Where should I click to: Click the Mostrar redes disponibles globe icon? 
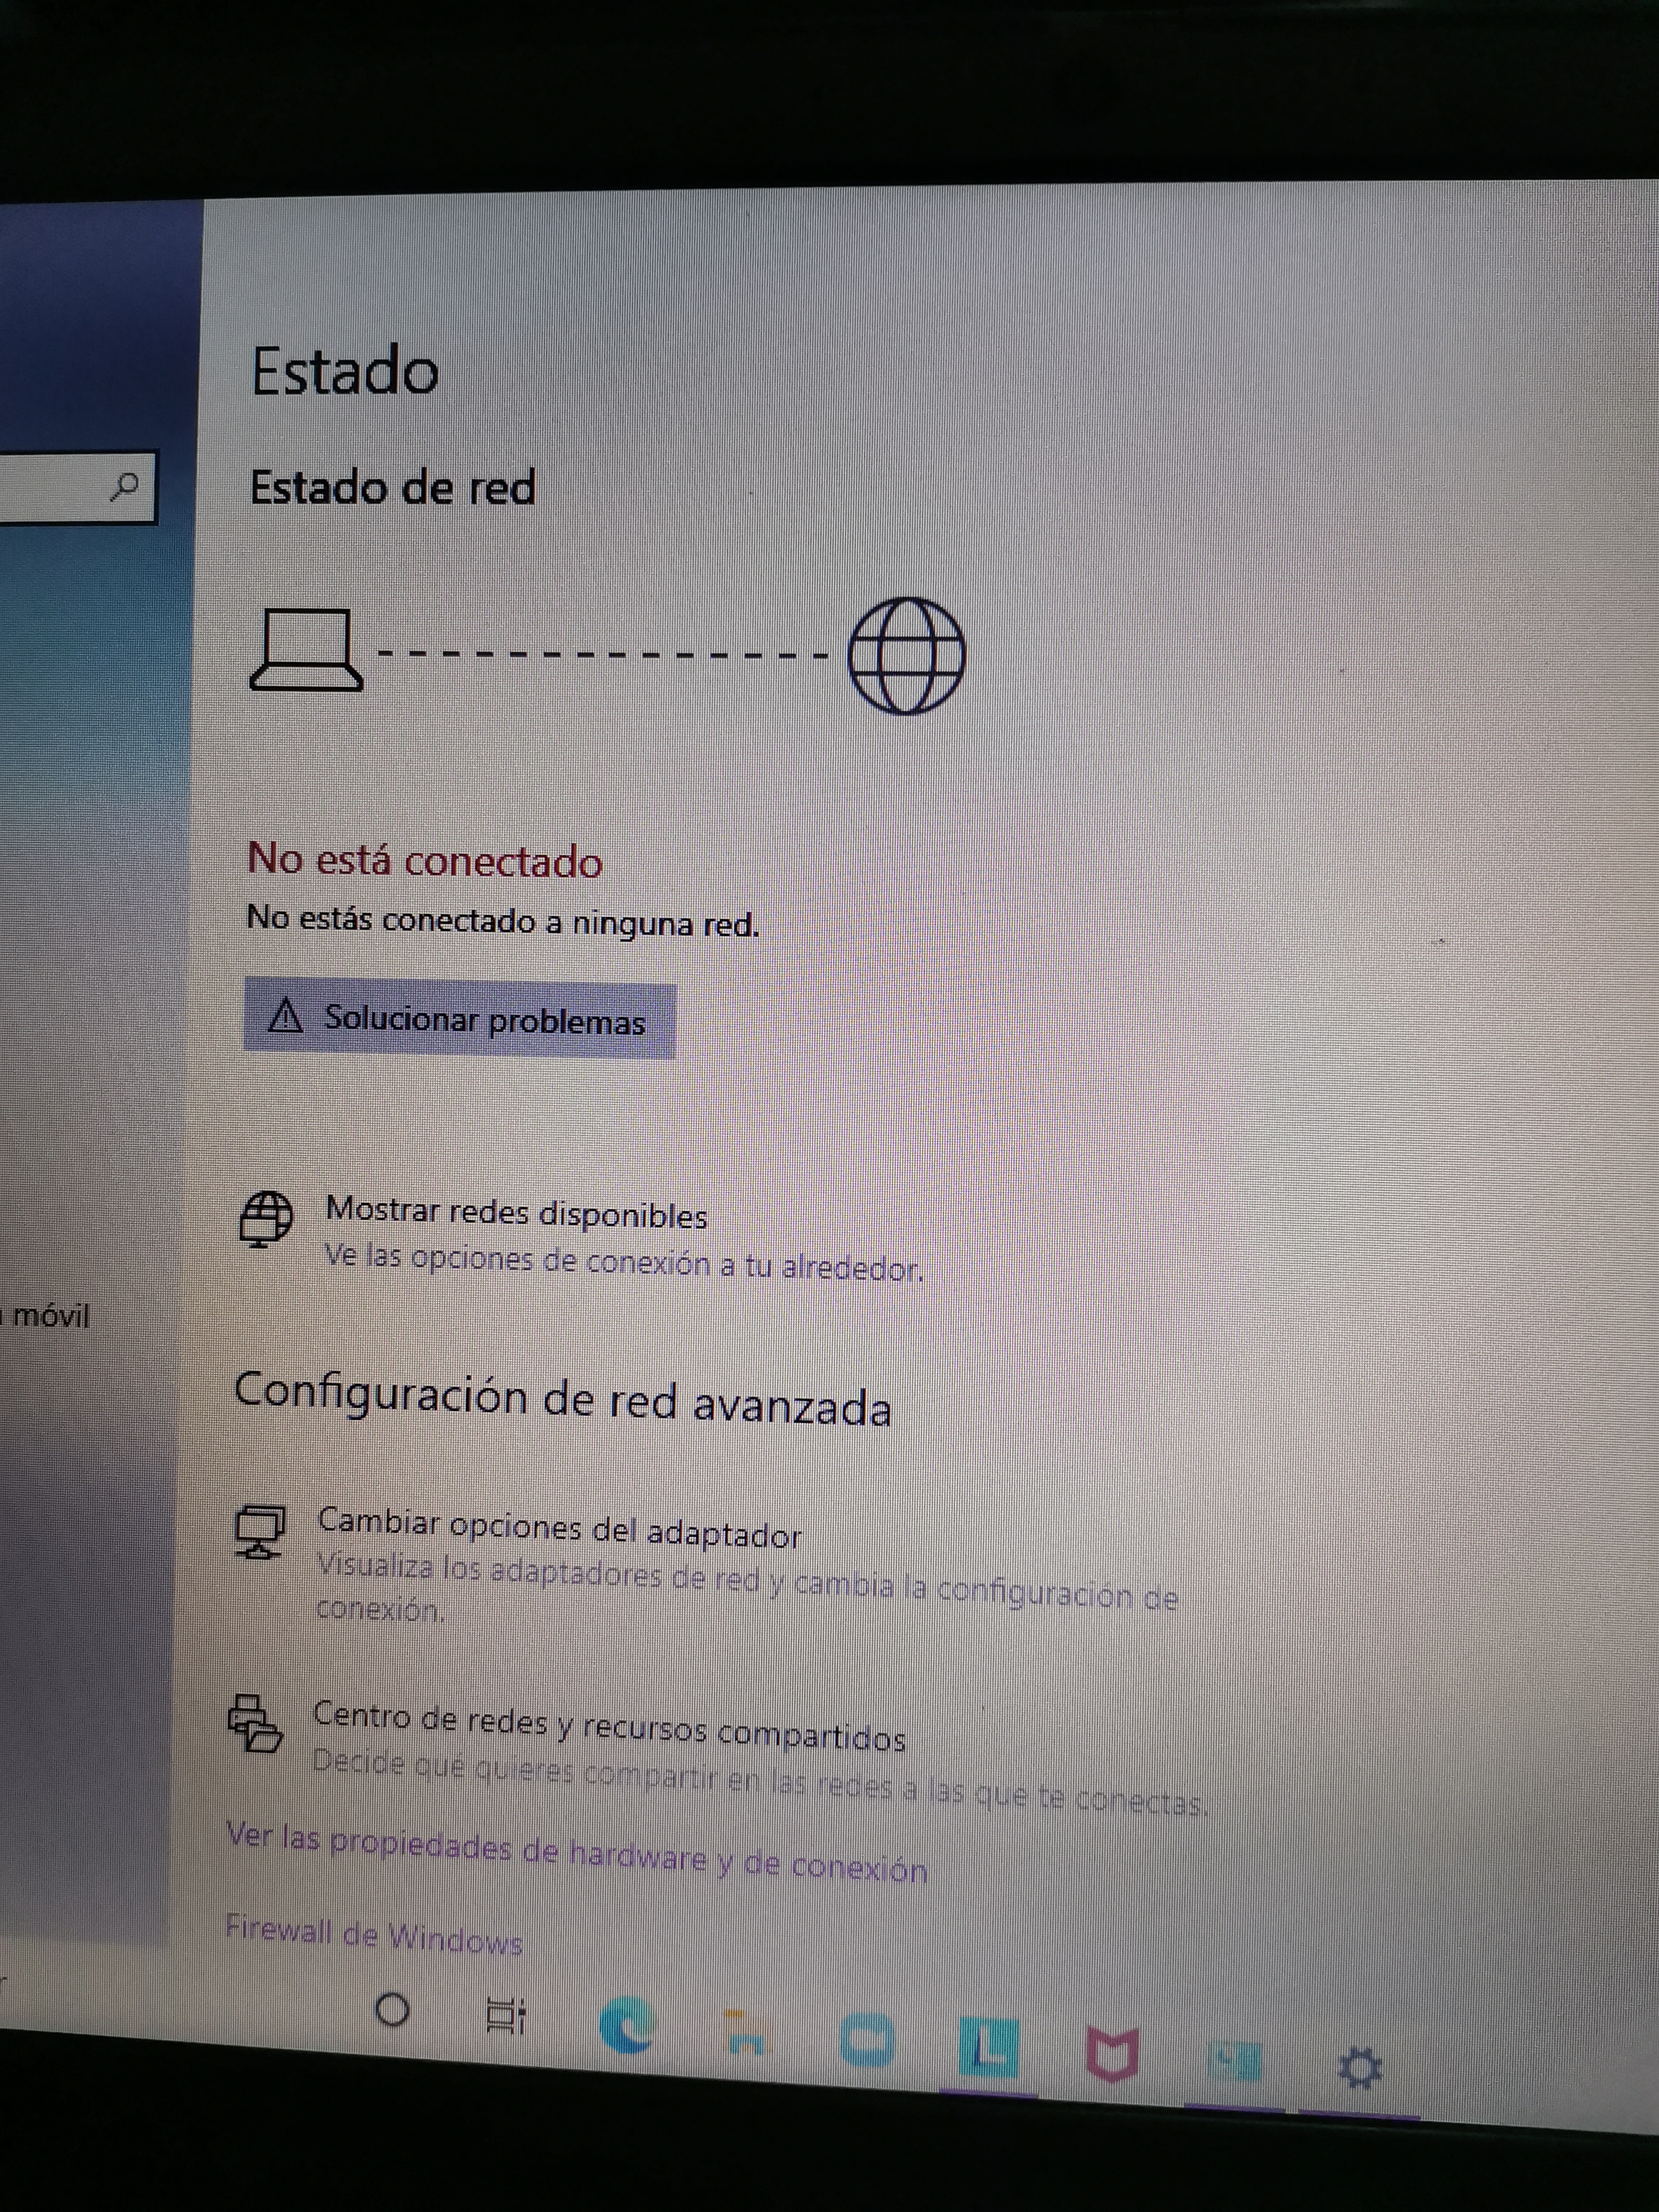tap(265, 1218)
